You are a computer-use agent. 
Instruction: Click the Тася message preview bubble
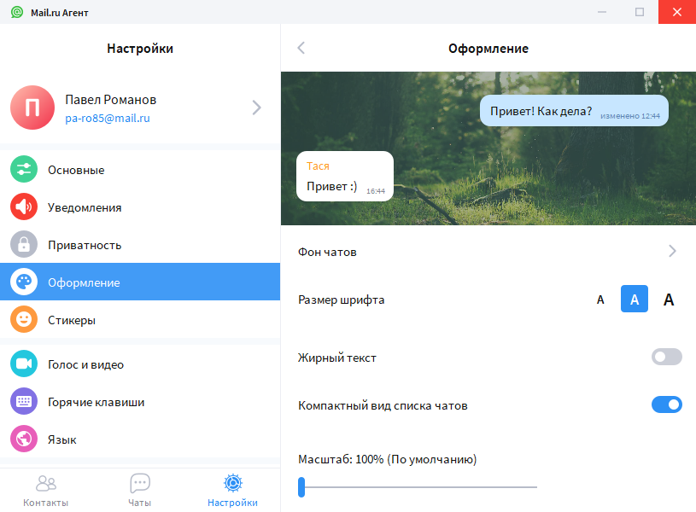[345, 176]
